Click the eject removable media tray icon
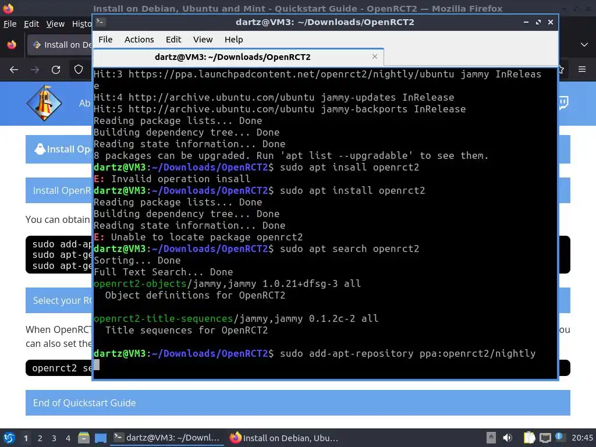This screenshot has width=596, height=447. pos(491,438)
